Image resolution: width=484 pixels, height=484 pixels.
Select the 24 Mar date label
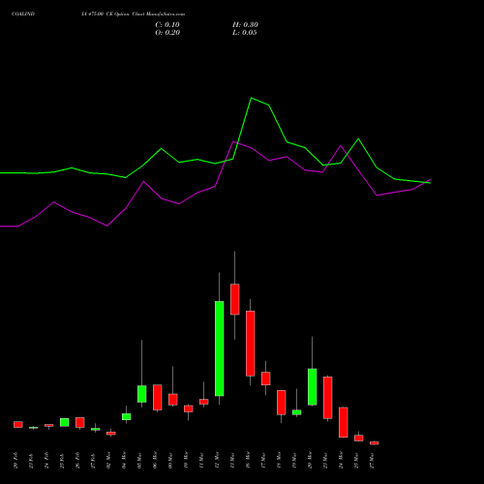click(x=341, y=461)
